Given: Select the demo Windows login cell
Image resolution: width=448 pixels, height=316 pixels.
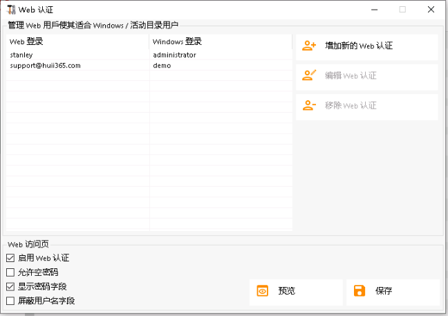Looking at the screenshot, I should pyautogui.click(x=162, y=66).
